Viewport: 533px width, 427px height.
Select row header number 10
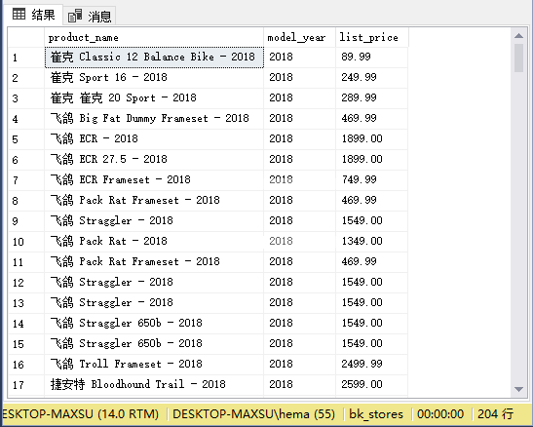(26, 242)
